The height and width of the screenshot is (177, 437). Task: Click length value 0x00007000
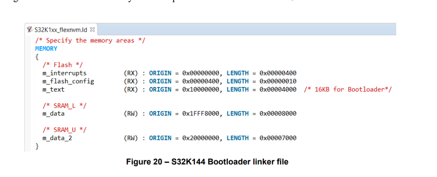pos(278,138)
